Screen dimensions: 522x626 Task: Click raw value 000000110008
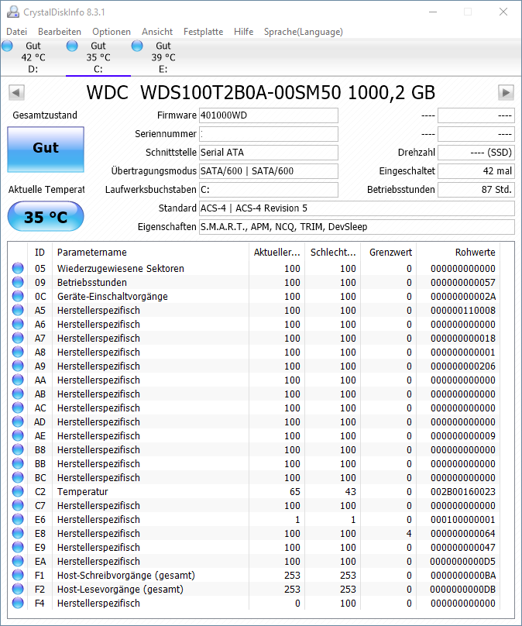click(463, 310)
